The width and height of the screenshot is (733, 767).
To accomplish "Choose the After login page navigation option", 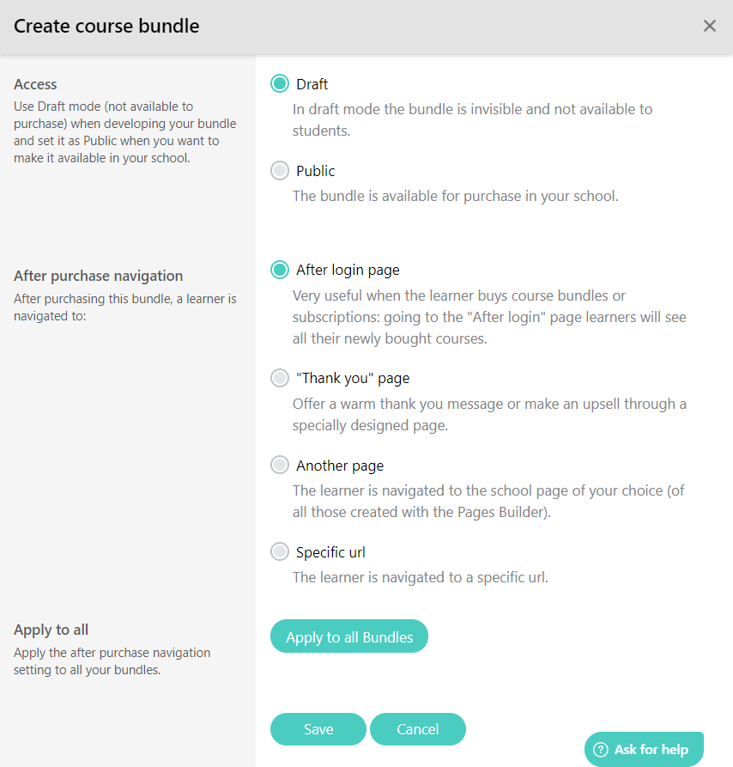I will click(x=280, y=269).
